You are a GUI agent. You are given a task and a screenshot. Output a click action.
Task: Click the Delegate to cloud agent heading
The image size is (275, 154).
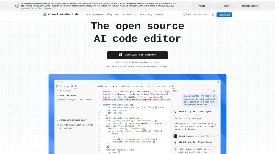click(x=189, y=118)
